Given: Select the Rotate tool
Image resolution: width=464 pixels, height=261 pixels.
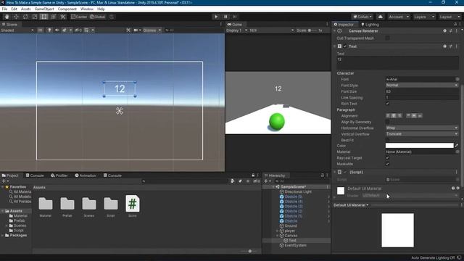Looking at the screenshot, I should point(25,17).
